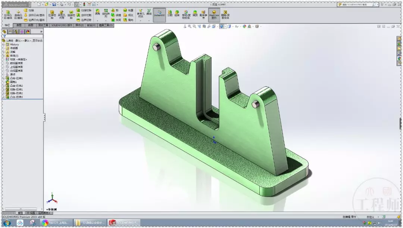
Task: Toggle RealView Graphics on or off
Action: pos(214,15)
